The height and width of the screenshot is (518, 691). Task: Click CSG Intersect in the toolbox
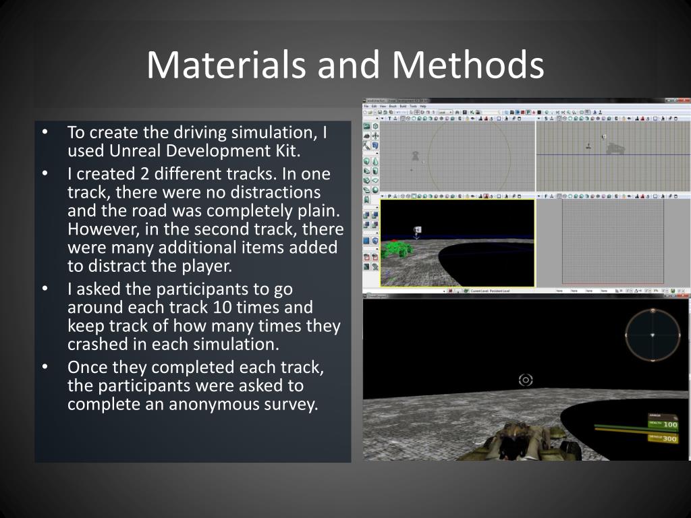pyautogui.click(x=366, y=225)
